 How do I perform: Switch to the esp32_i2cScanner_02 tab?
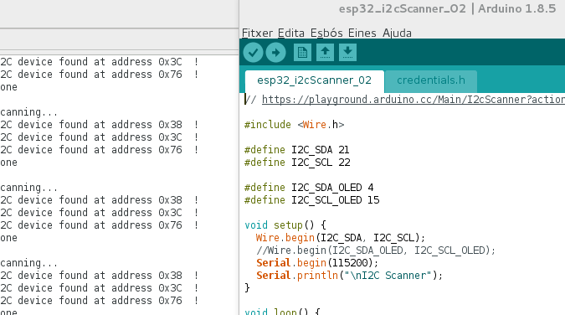pyautogui.click(x=314, y=80)
